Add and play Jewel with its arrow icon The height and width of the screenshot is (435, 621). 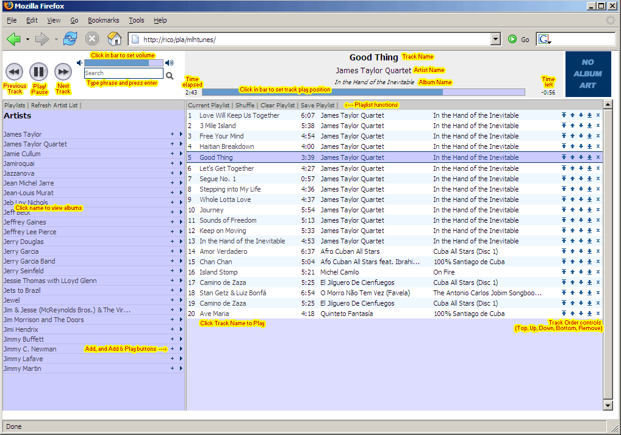[x=181, y=300]
